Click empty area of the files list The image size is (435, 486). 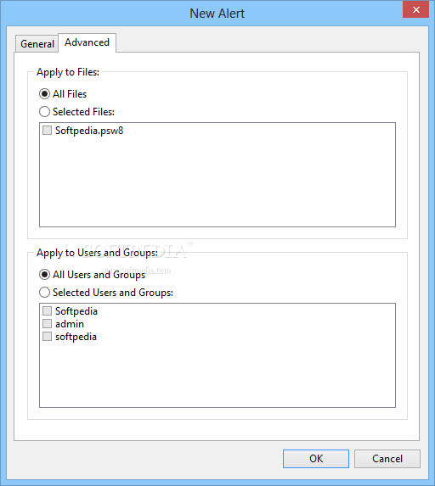(217, 183)
